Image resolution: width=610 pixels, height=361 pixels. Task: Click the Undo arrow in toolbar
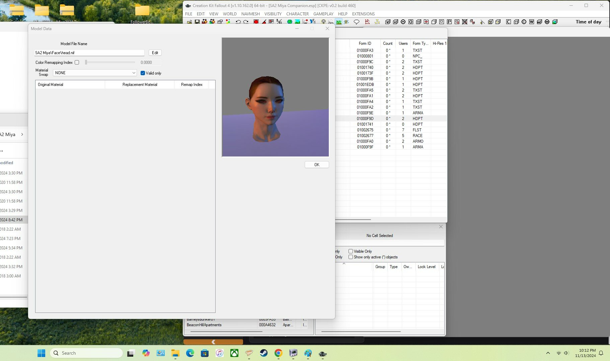coord(238,22)
